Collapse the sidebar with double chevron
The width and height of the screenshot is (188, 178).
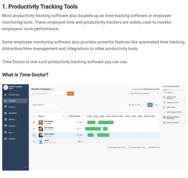tap(25, 167)
